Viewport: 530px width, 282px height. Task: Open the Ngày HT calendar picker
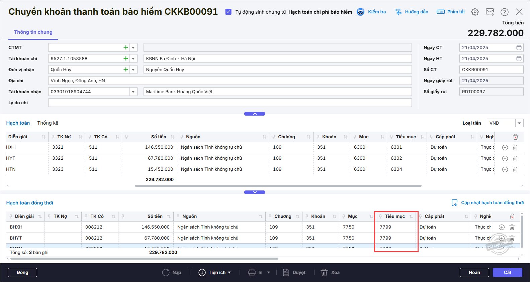click(x=519, y=58)
